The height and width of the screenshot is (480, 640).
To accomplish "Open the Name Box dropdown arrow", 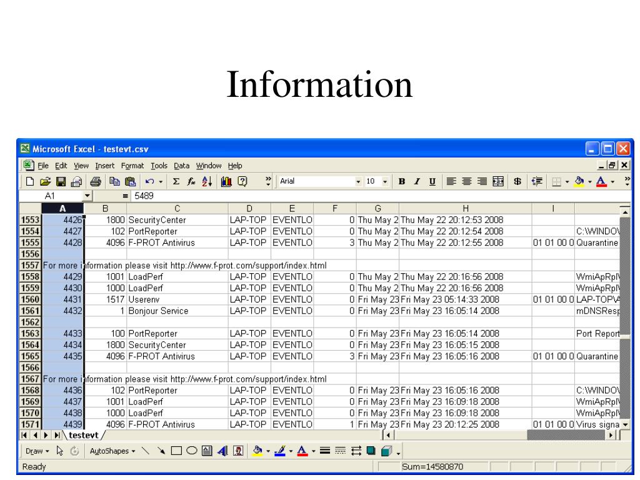I will pos(87,196).
